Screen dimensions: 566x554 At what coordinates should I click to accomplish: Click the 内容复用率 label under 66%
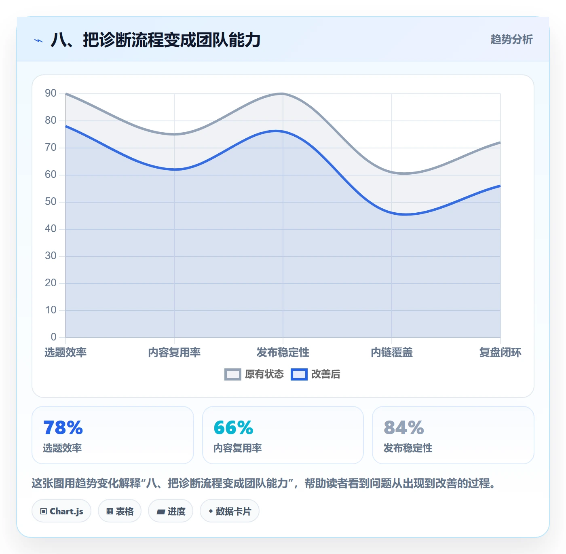coord(238,448)
